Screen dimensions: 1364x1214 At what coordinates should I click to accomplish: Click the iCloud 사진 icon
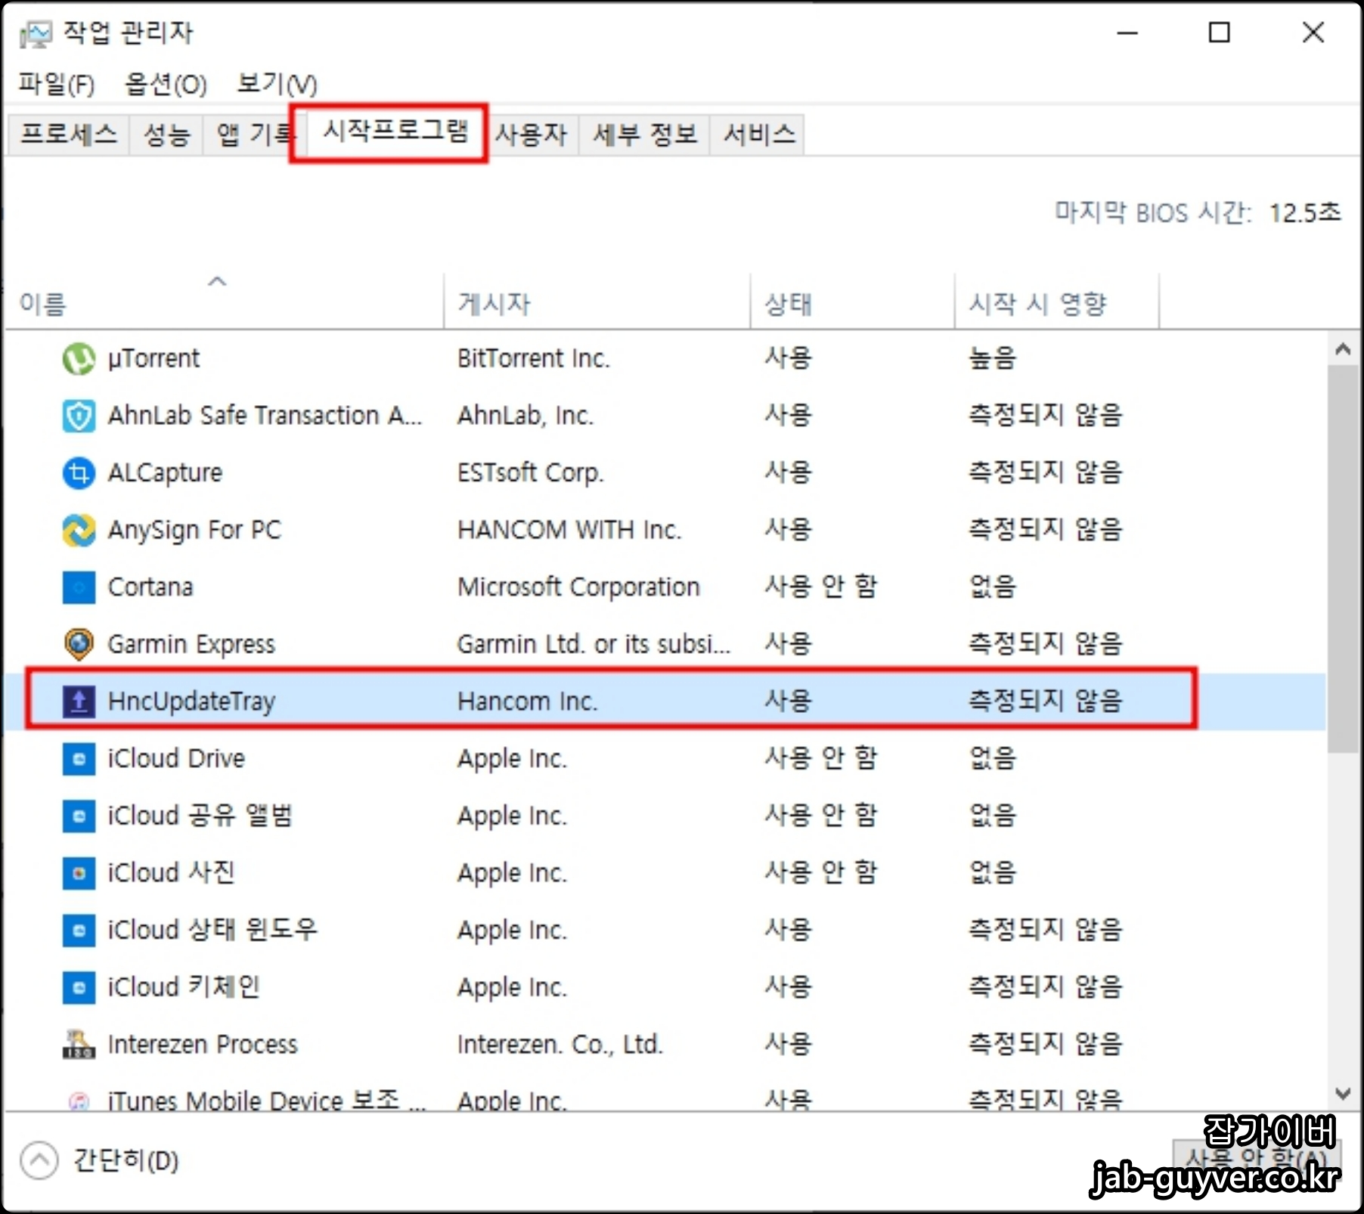point(79,873)
